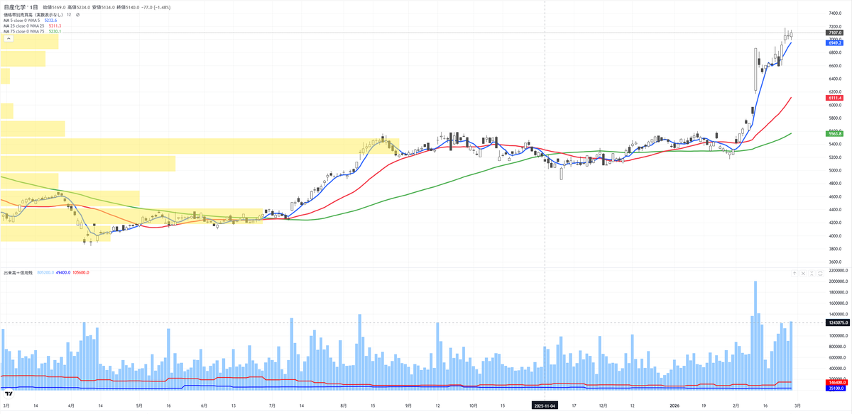Click the 12月 label on the time axis
This screenshot has height=414, width=852.
click(603, 405)
